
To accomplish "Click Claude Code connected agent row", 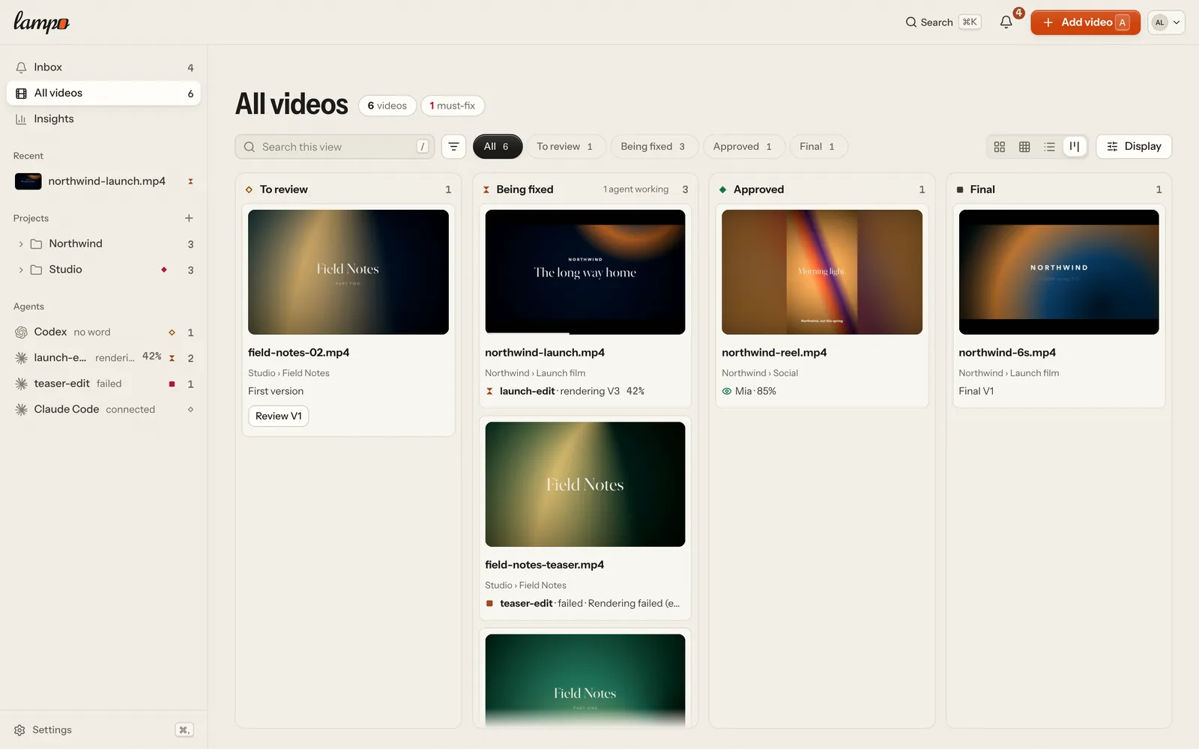I will (103, 409).
